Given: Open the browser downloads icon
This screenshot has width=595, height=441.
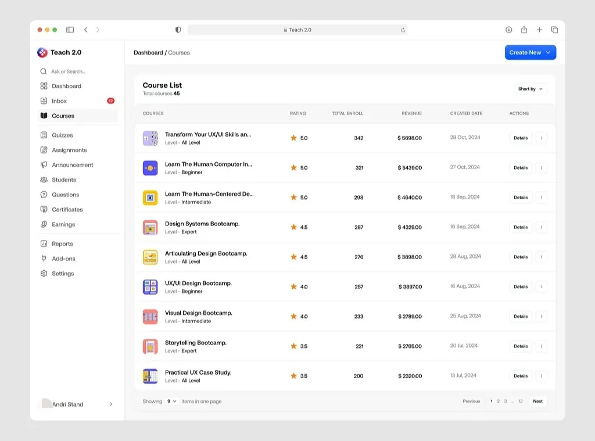Looking at the screenshot, I should (x=509, y=30).
